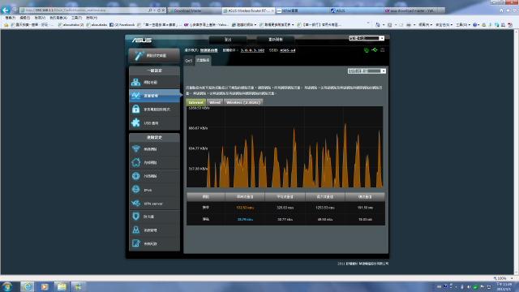Open the USB application puzzle icon
The height and width of the screenshot is (292, 519).
click(135, 122)
